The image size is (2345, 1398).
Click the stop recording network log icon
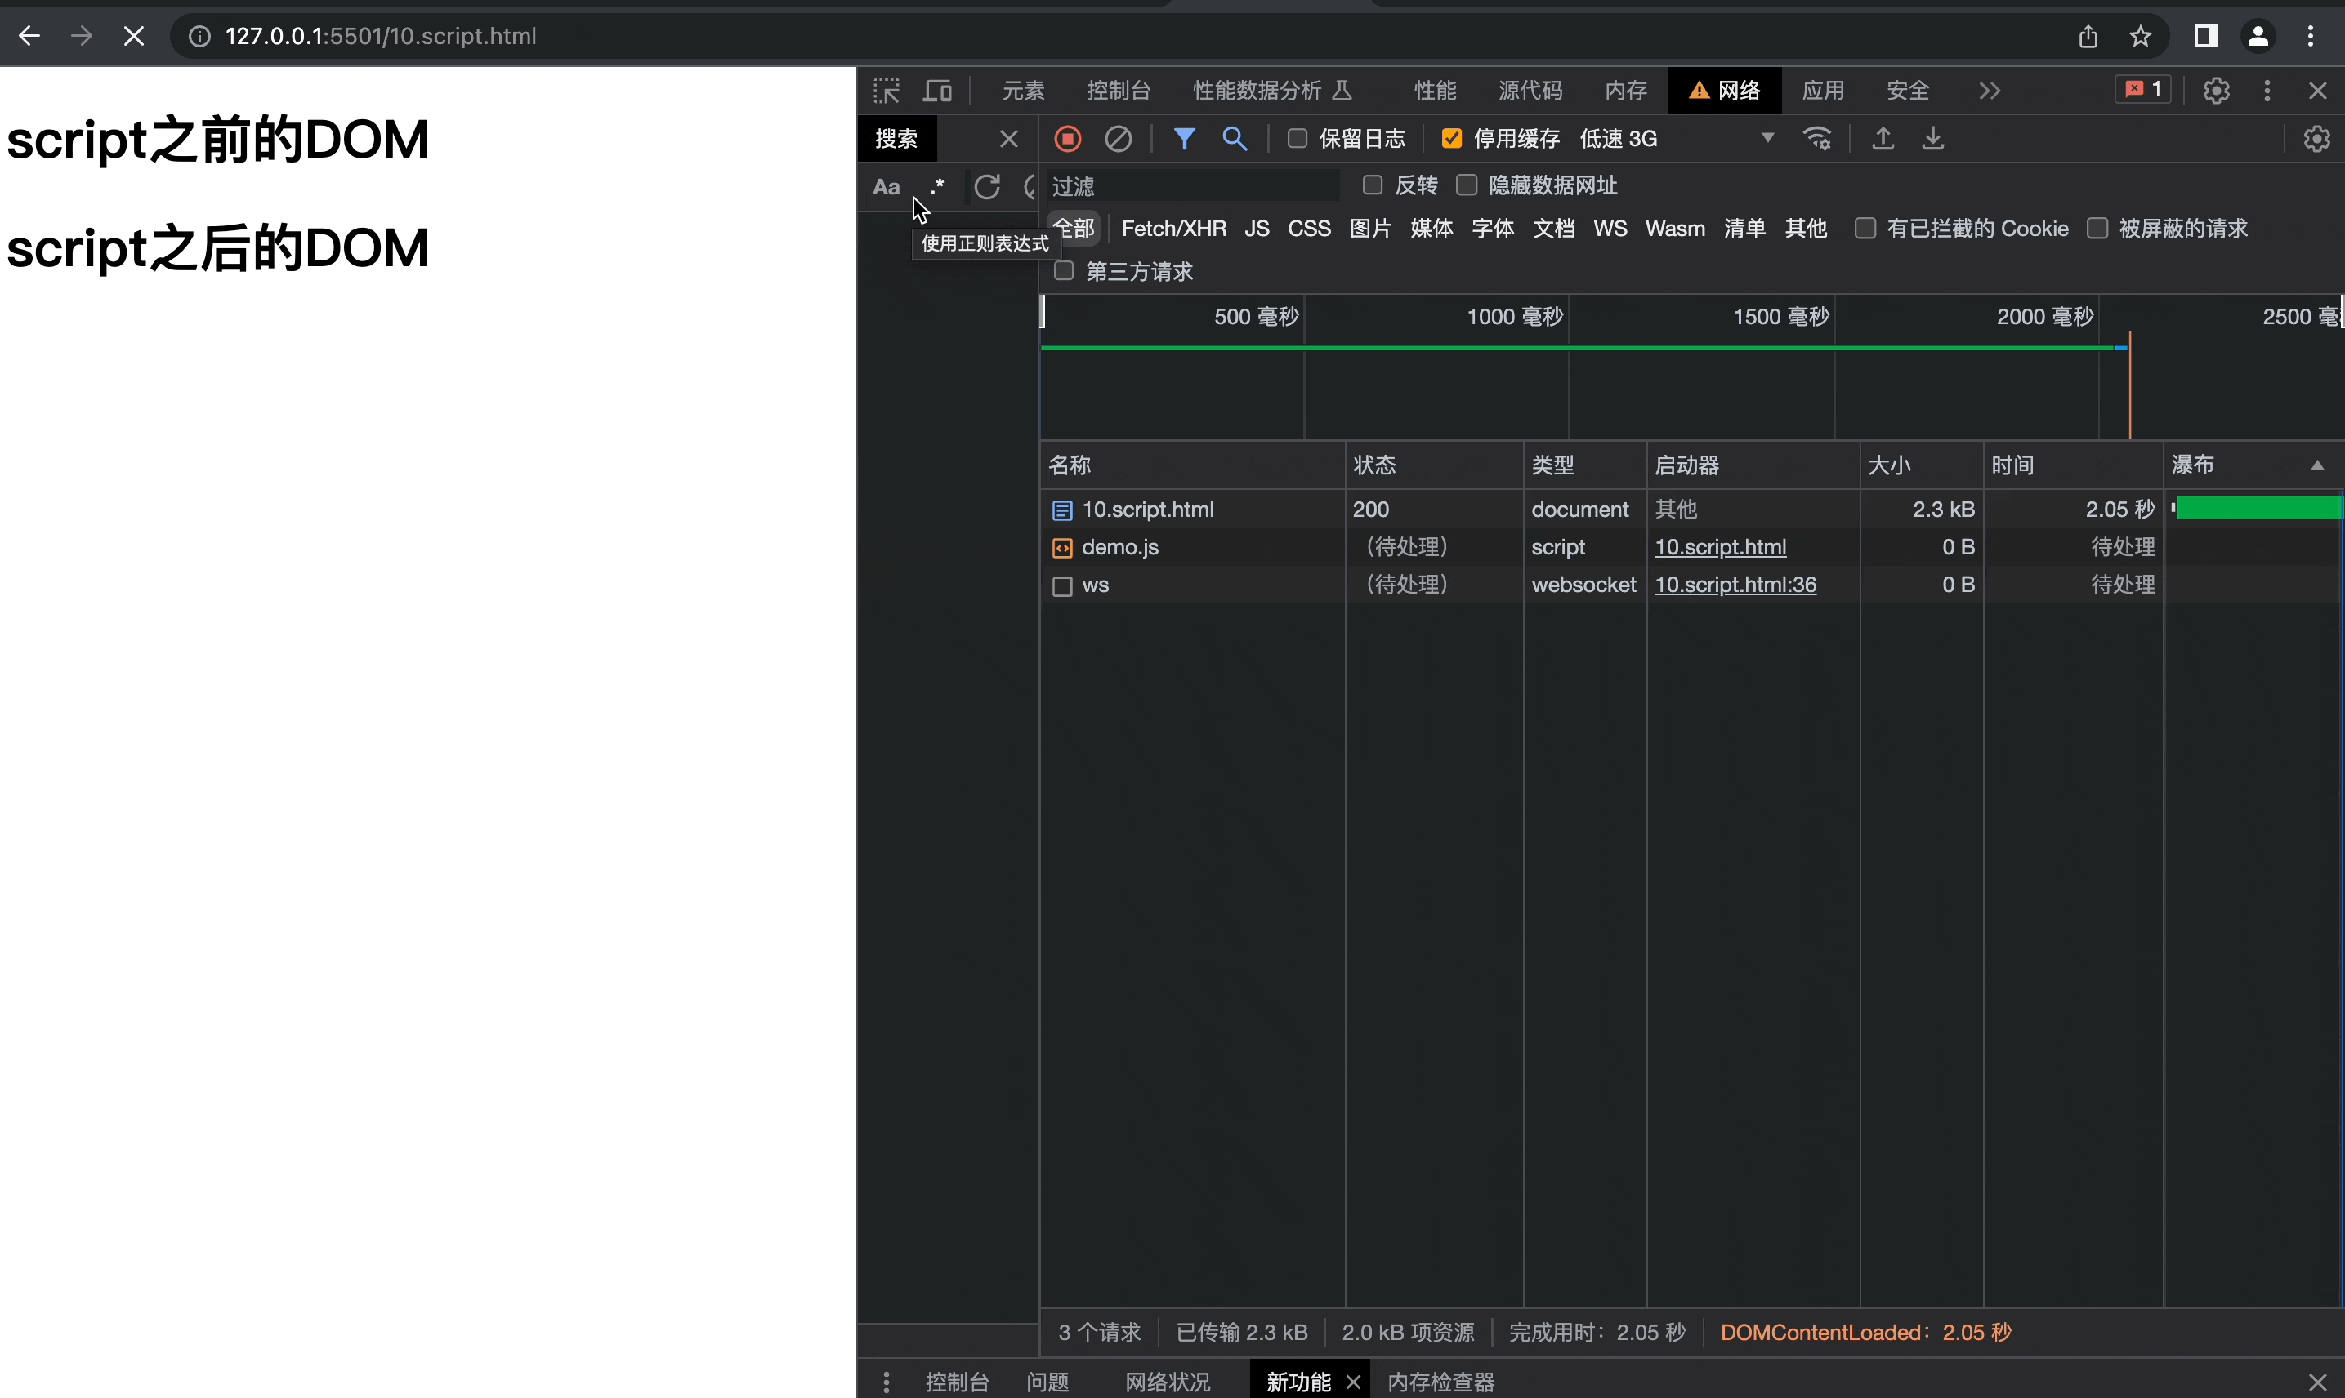1067,139
